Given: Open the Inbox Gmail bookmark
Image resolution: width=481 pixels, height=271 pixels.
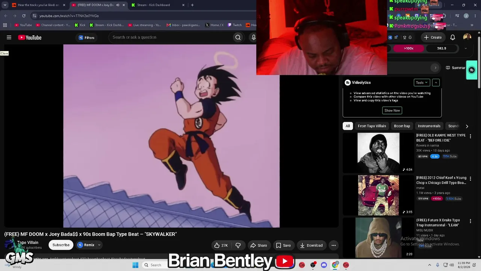Looking at the screenshot, I should tap(183, 25).
